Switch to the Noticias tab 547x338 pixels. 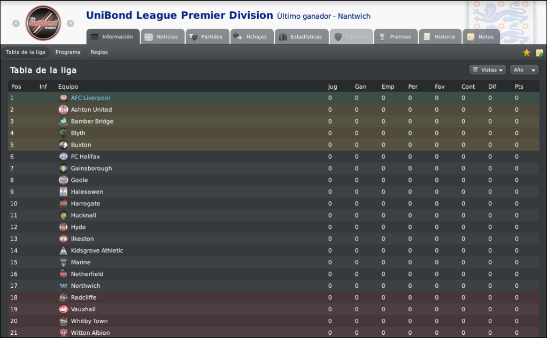click(163, 36)
